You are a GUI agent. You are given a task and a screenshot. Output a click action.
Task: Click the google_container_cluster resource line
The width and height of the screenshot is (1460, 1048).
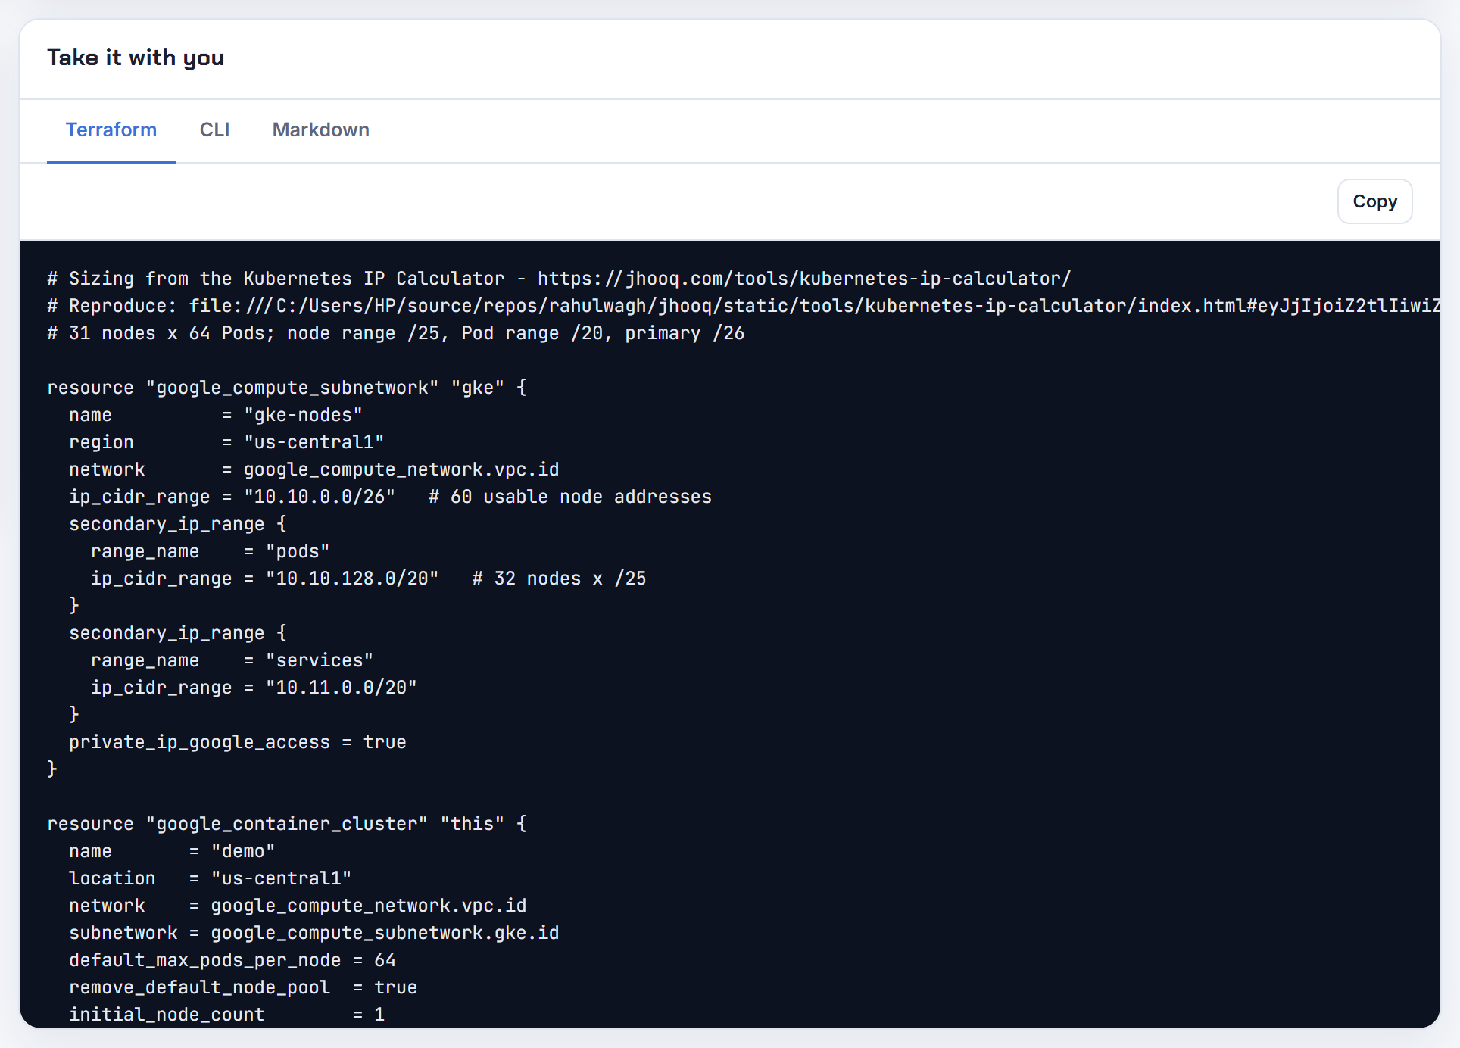pyautogui.click(x=287, y=824)
